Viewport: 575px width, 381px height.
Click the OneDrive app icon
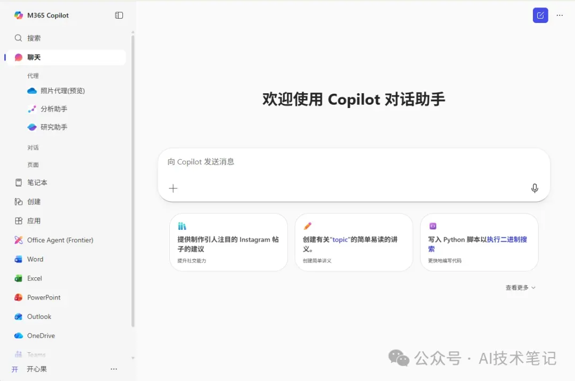point(18,336)
